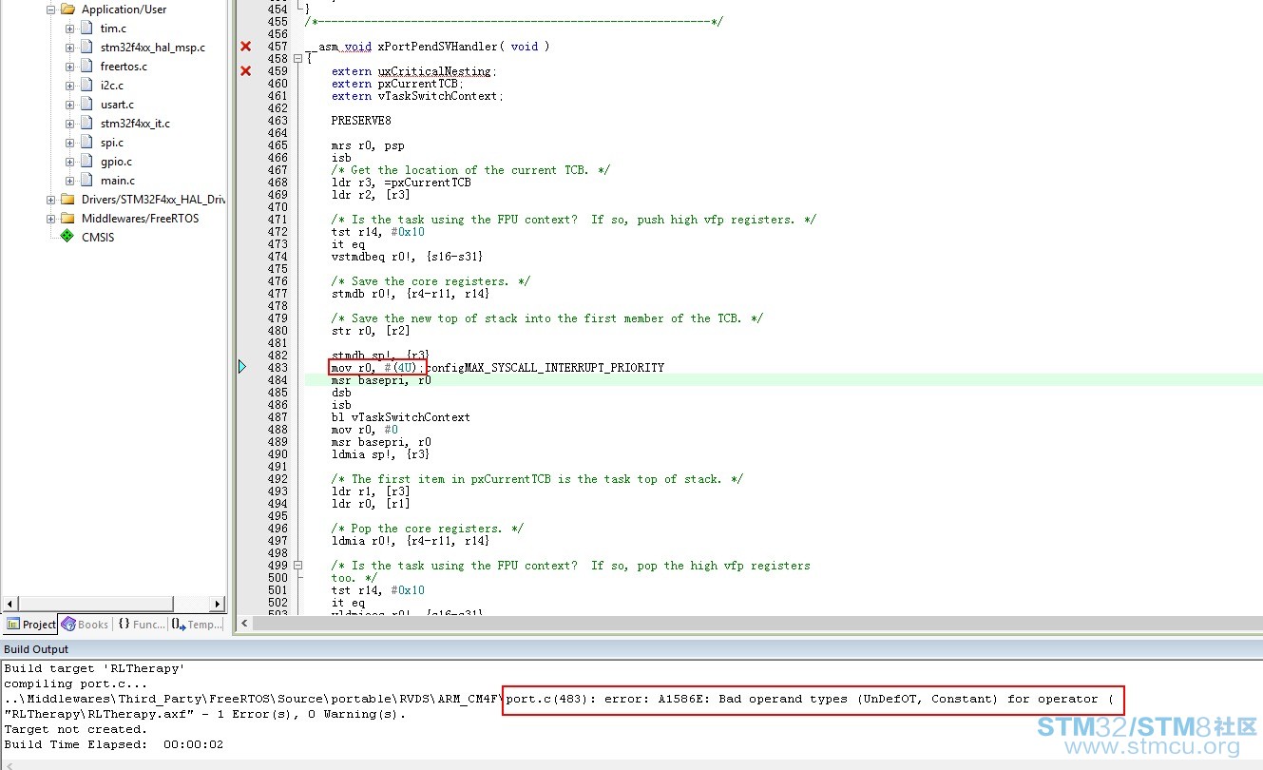The width and height of the screenshot is (1263, 770).
Task: Select the stm32f4xx_hal_msp.c file icon
Action: coord(86,48)
